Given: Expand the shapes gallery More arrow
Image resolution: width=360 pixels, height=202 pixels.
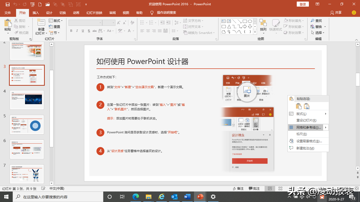Looking at the screenshot, I should (255, 32).
